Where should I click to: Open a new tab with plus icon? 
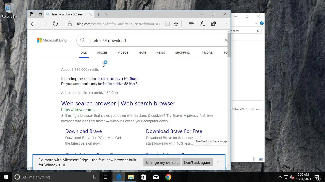[99, 14]
